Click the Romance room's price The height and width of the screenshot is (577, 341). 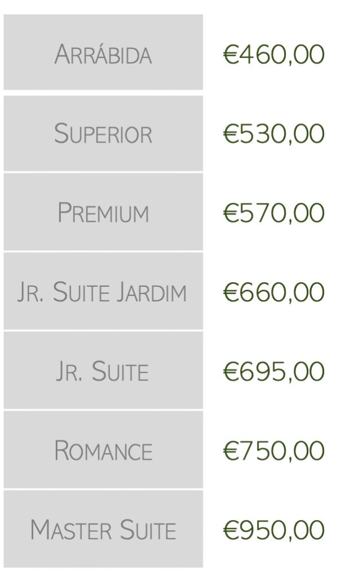pos(274,451)
